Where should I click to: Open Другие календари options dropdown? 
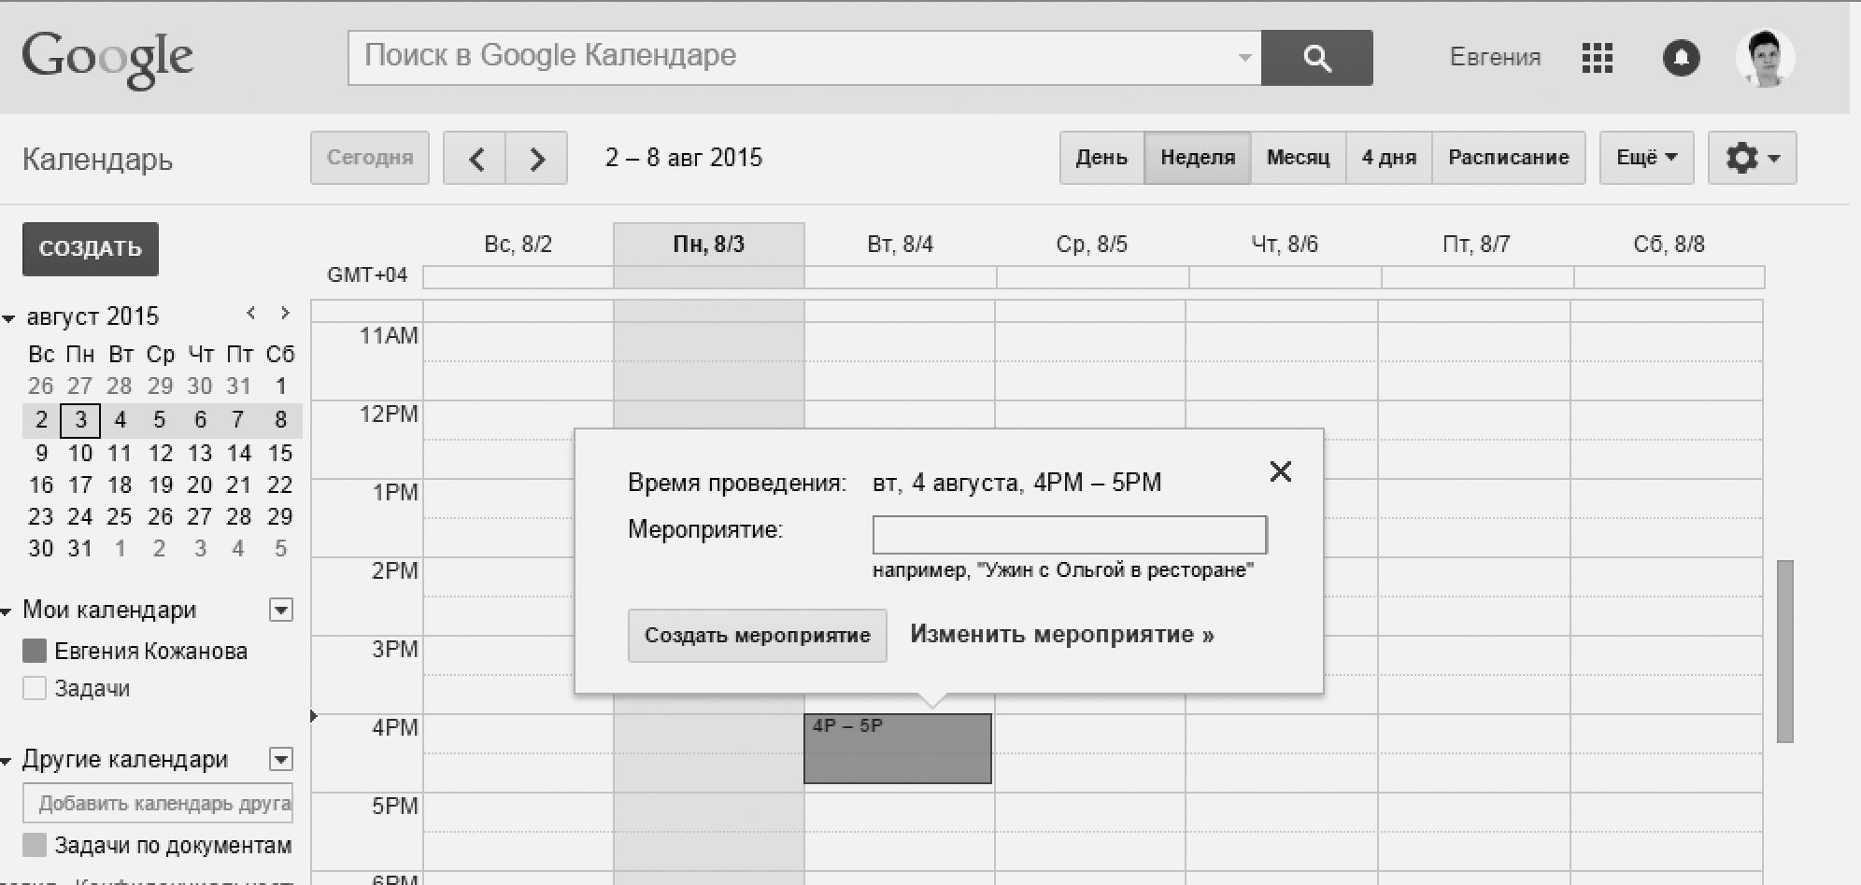pyautogui.click(x=281, y=759)
